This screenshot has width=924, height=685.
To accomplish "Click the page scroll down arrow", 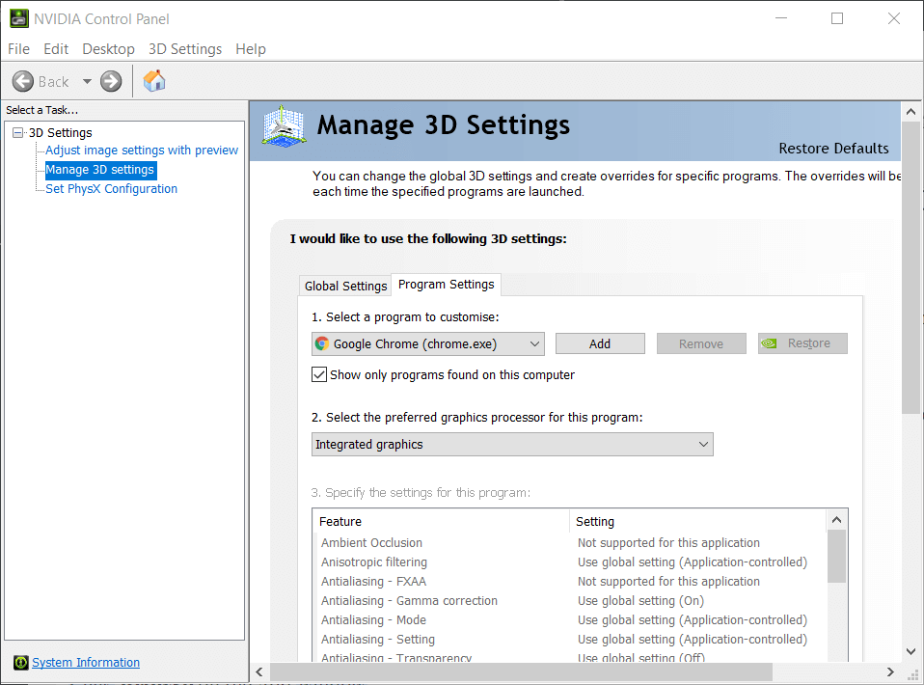I will click(x=911, y=651).
